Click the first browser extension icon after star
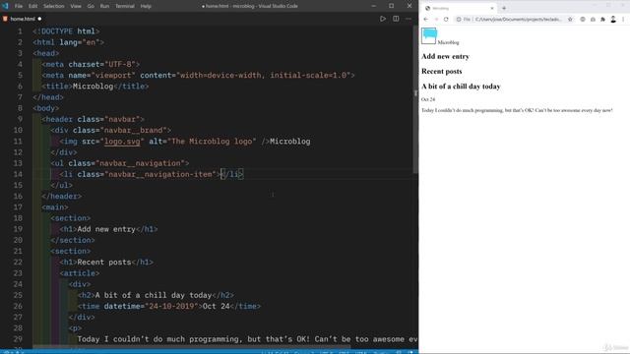This screenshot has height=354, width=630. coord(583,20)
